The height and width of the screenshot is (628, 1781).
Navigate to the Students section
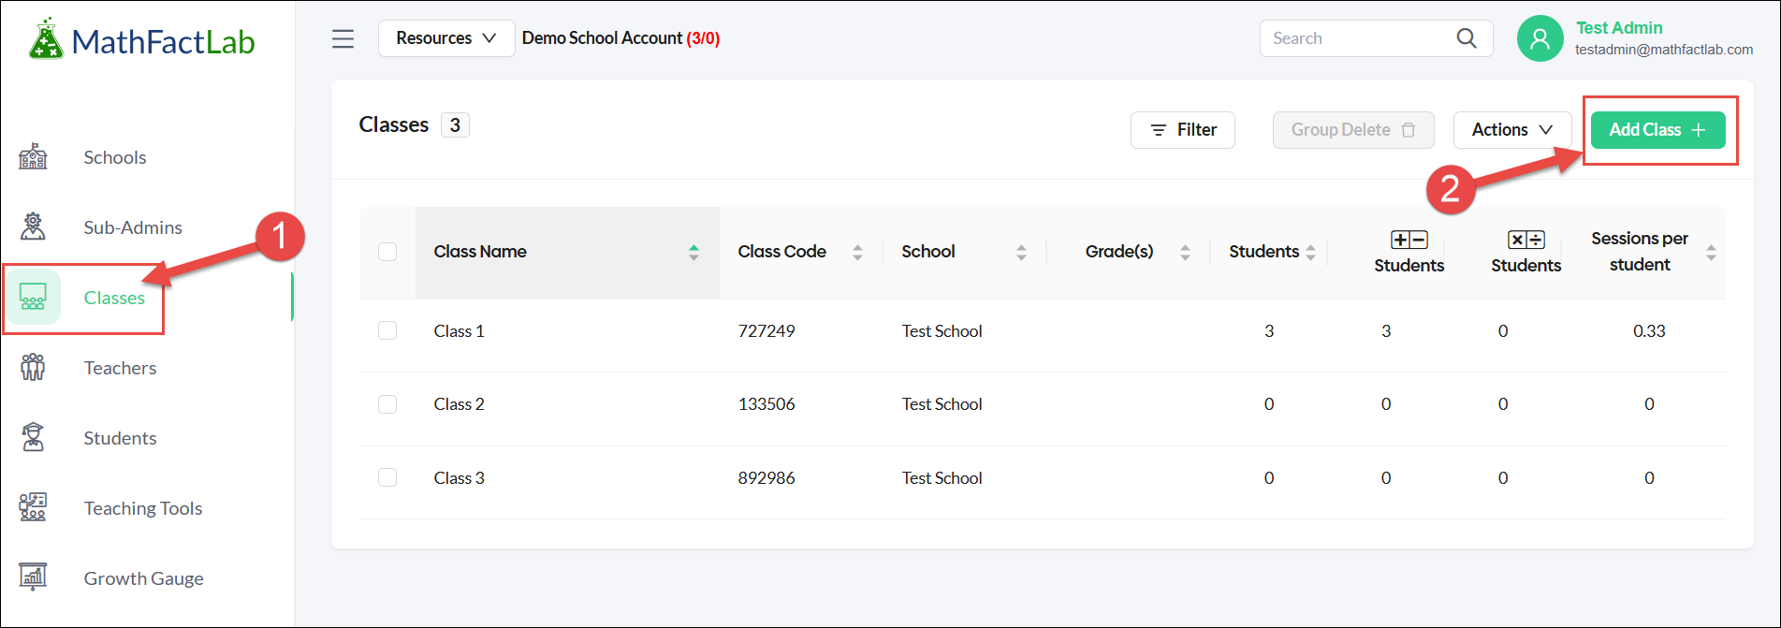[x=120, y=438]
